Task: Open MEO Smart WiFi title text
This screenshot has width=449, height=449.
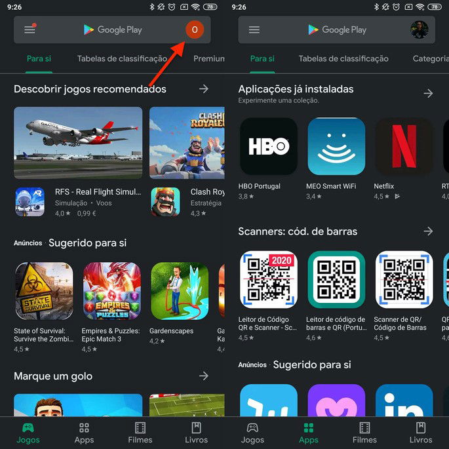Action: pos(331,186)
